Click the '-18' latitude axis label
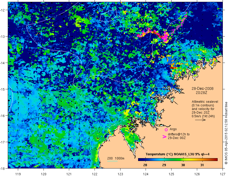Image resolution: width=228 pixels, height=176 pixels. coord(3,168)
